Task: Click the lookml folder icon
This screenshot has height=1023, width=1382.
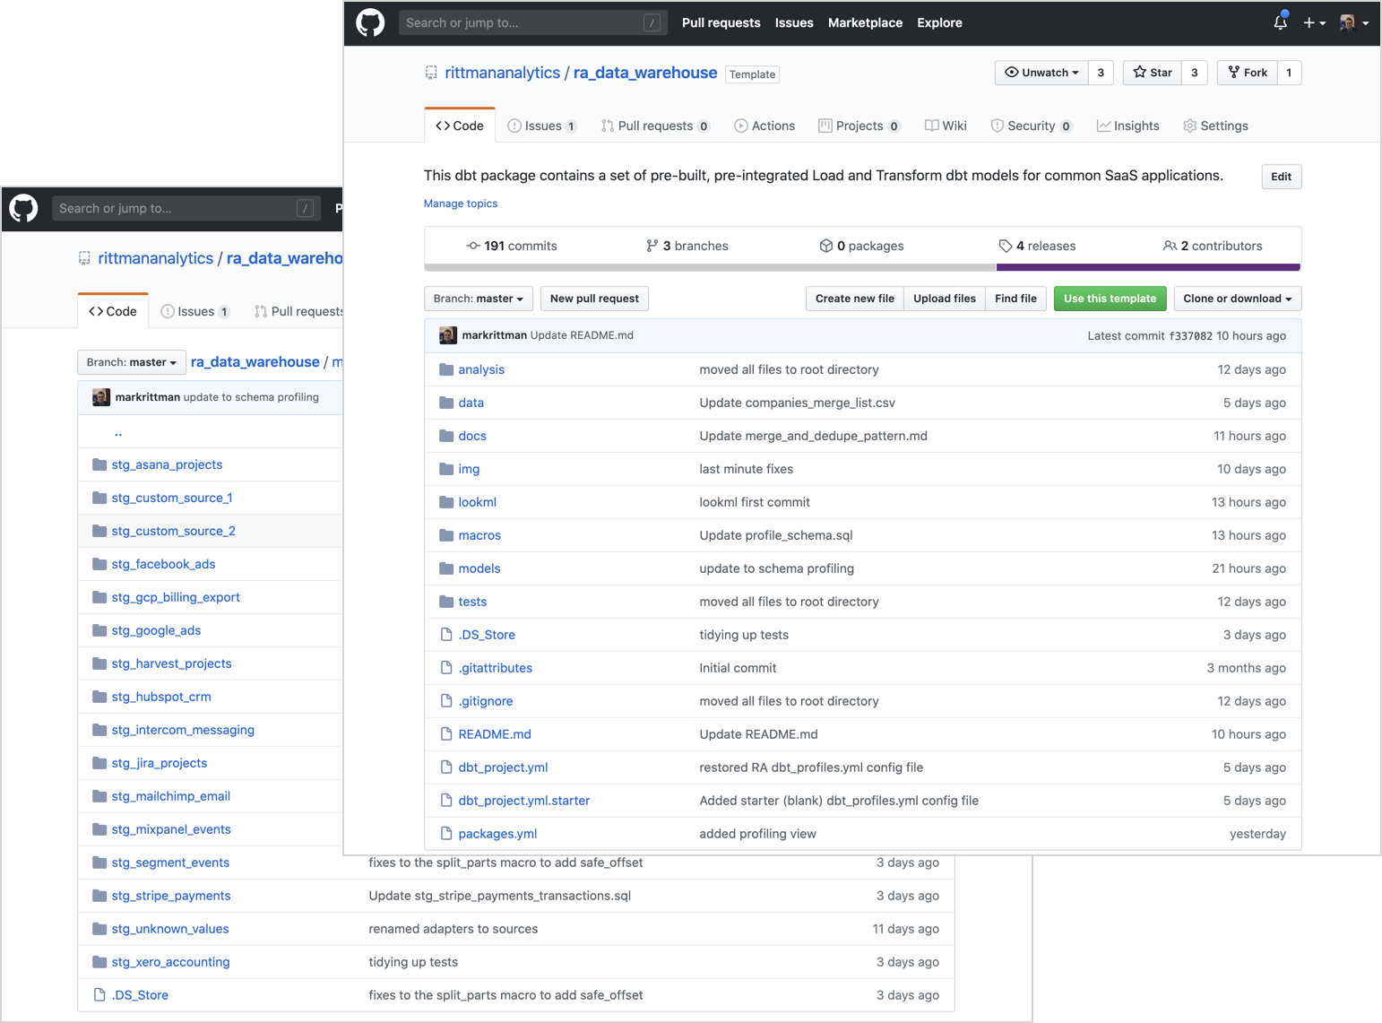Action: [446, 502]
